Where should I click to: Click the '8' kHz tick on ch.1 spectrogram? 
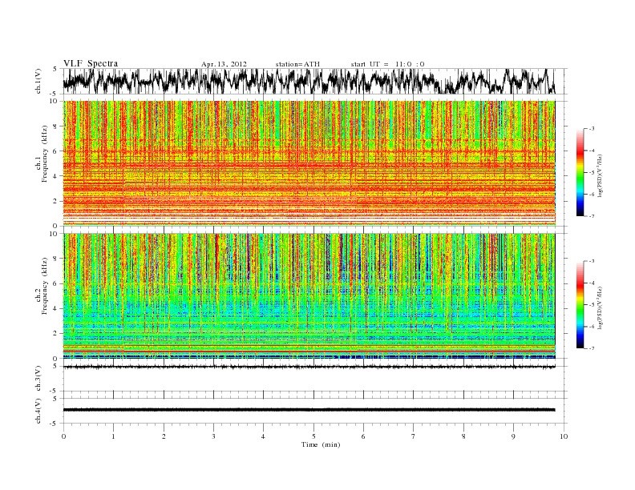coord(56,127)
